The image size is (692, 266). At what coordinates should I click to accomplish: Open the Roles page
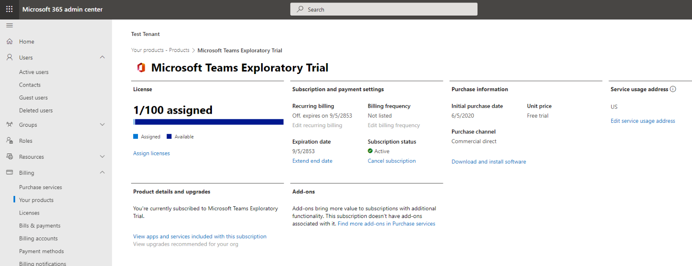click(x=26, y=141)
